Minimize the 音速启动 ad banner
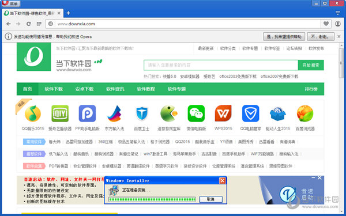Viewport: 346px width, 216px height. click(313, 177)
